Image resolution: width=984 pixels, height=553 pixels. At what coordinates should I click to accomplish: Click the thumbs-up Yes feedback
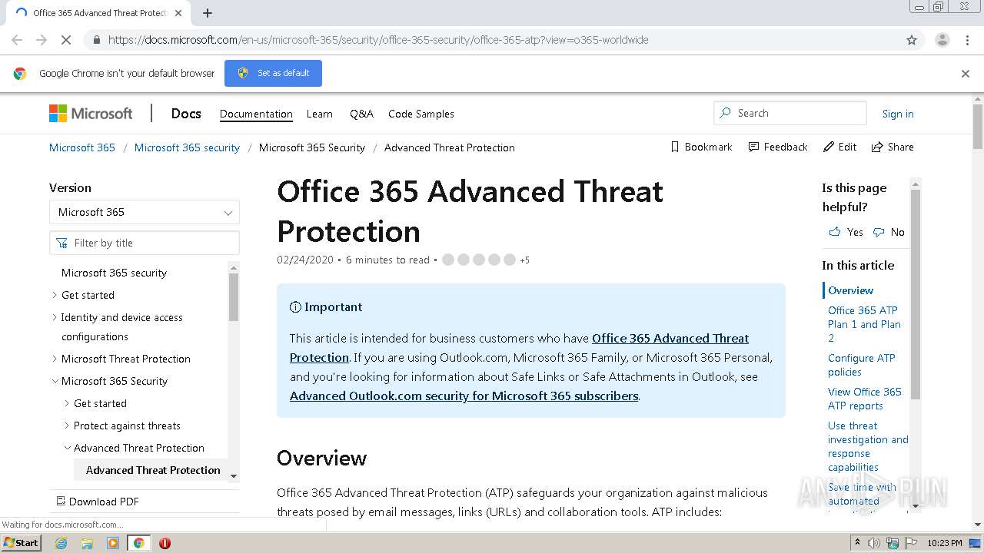846,232
